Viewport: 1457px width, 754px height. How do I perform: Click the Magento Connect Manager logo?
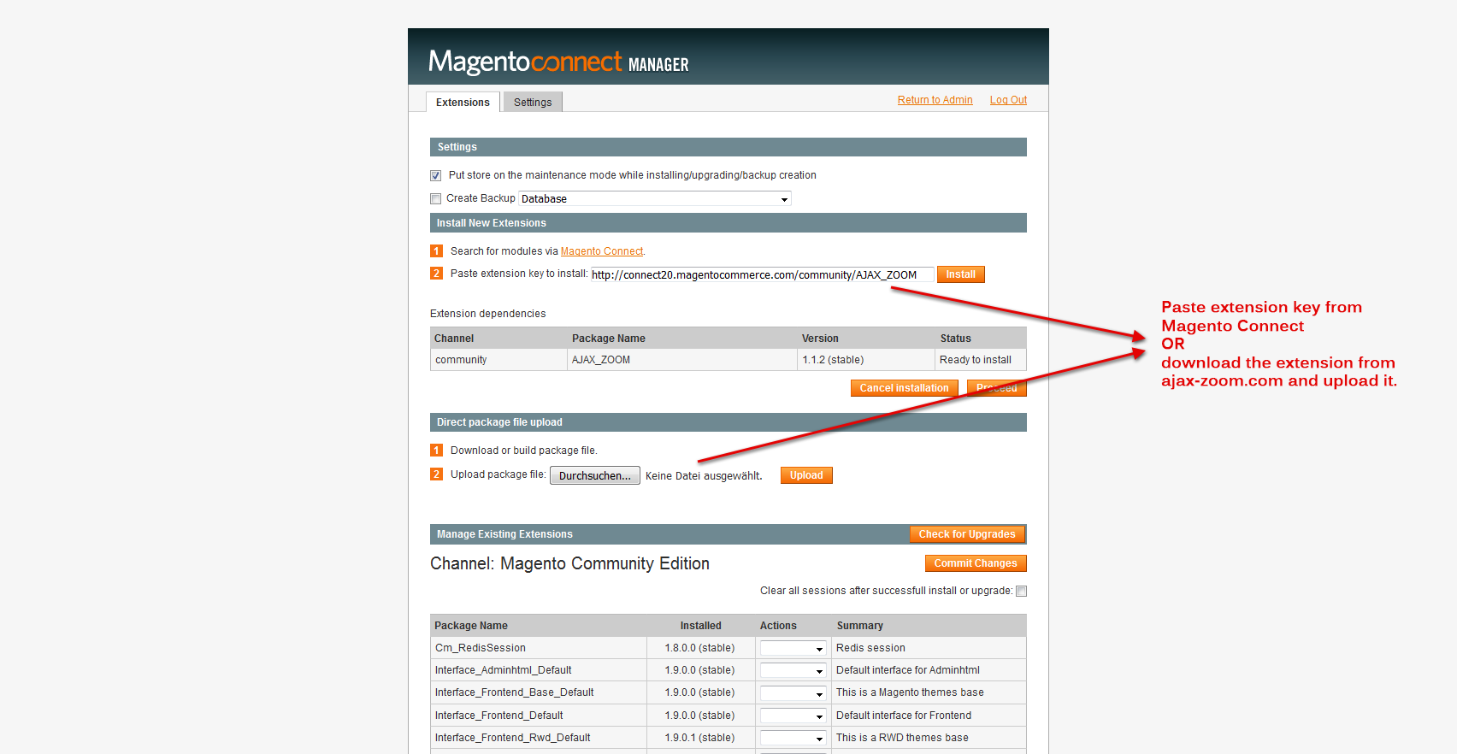(558, 62)
